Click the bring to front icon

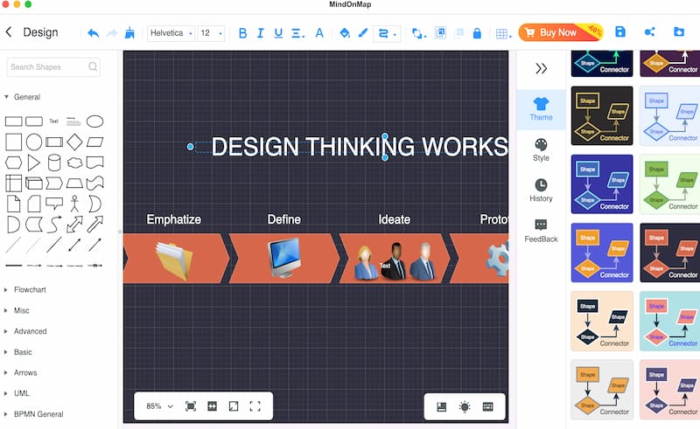(440, 33)
